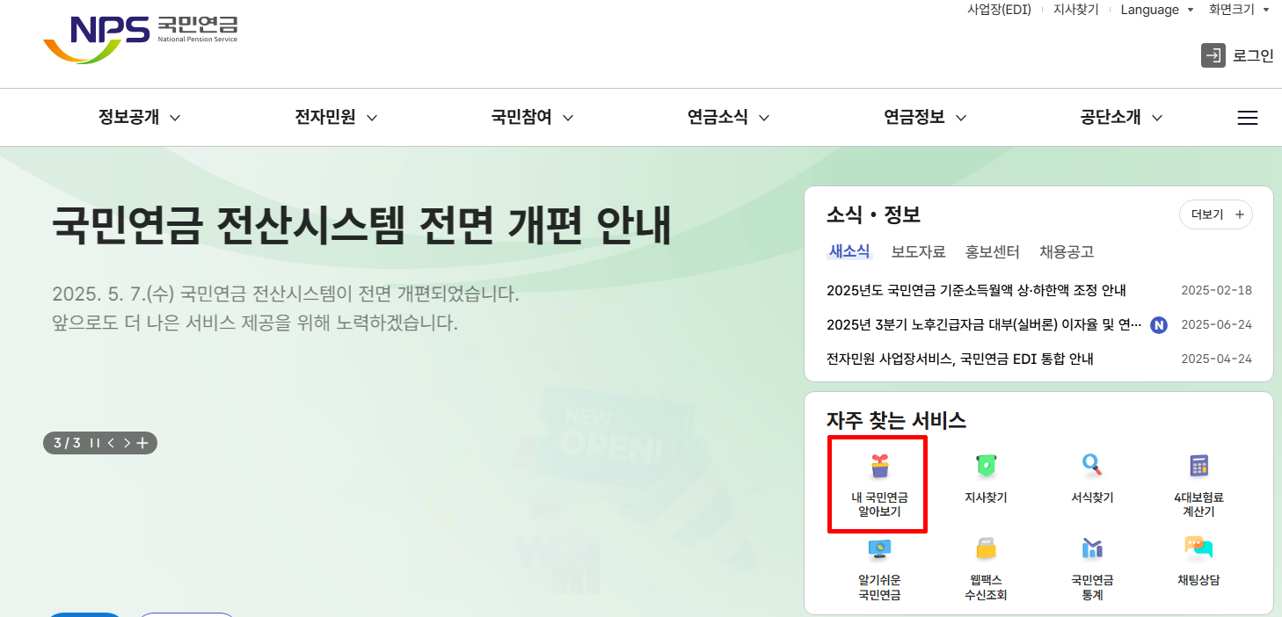The image size is (1282, 617).
Task: Expand the 연금정보 menu
Action: pyautogui.click(x=925, y=117)
